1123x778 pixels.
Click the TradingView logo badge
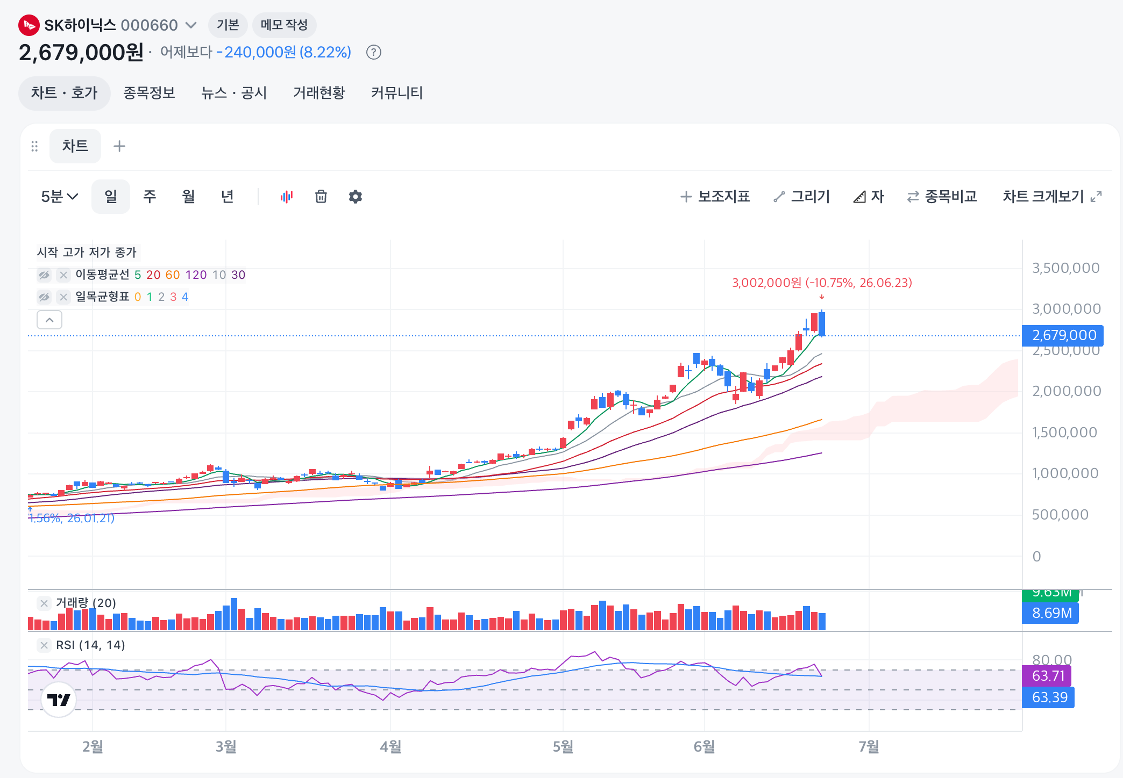point(59,700)
